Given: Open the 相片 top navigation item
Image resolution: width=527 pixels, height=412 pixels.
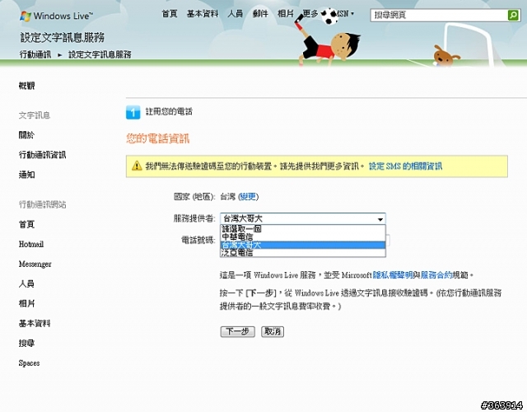Looking at the screenshot, I should pyautogui.click(x=286, y=14).
